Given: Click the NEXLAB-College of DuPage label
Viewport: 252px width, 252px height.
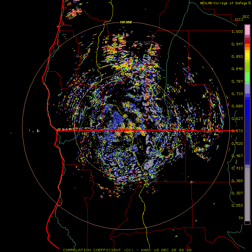Looking at the screenshot, I should [223, 3].
